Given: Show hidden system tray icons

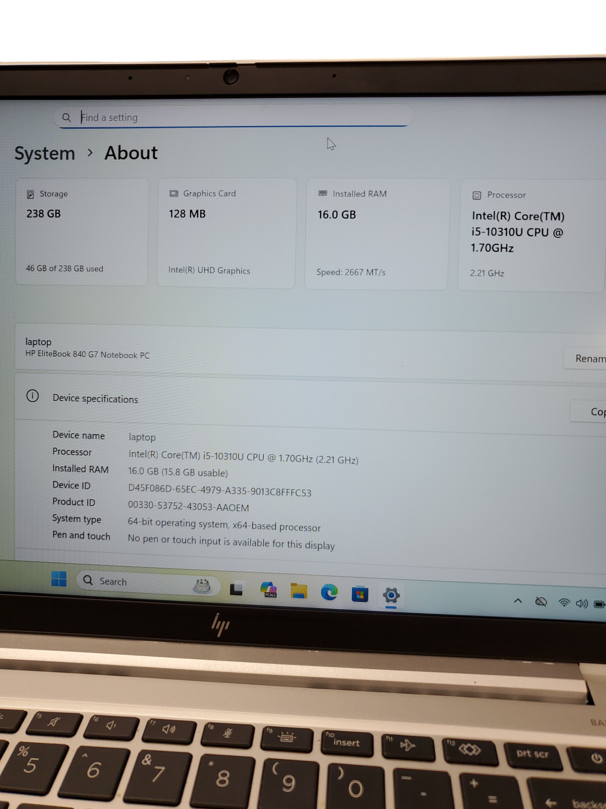Looking at the screenshot, I should pyautogui.click(x=518, y=601).
